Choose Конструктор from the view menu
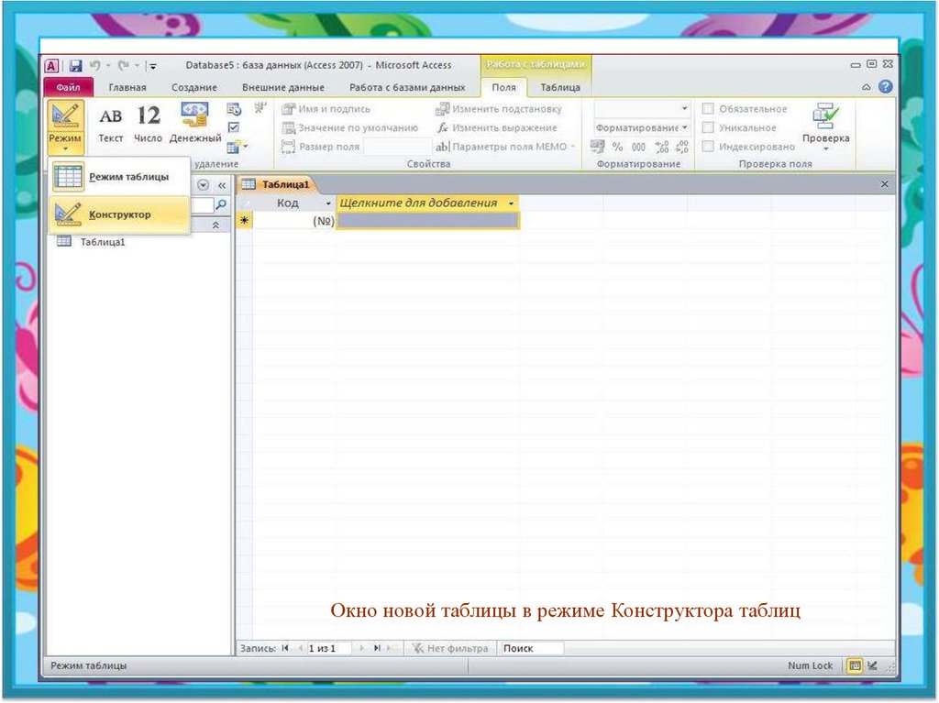This screenshot has height=703, width=939. click(x=119, y=214)
